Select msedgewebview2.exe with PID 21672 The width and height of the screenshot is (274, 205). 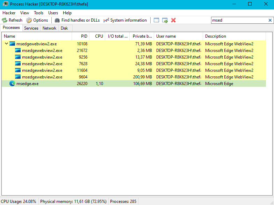point(134,50)
